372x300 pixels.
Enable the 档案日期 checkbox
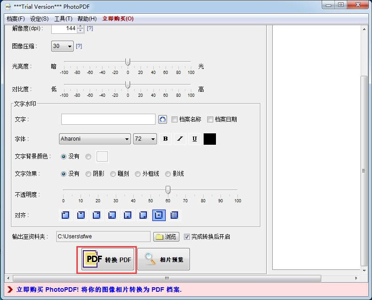click(x=210, y=119)
